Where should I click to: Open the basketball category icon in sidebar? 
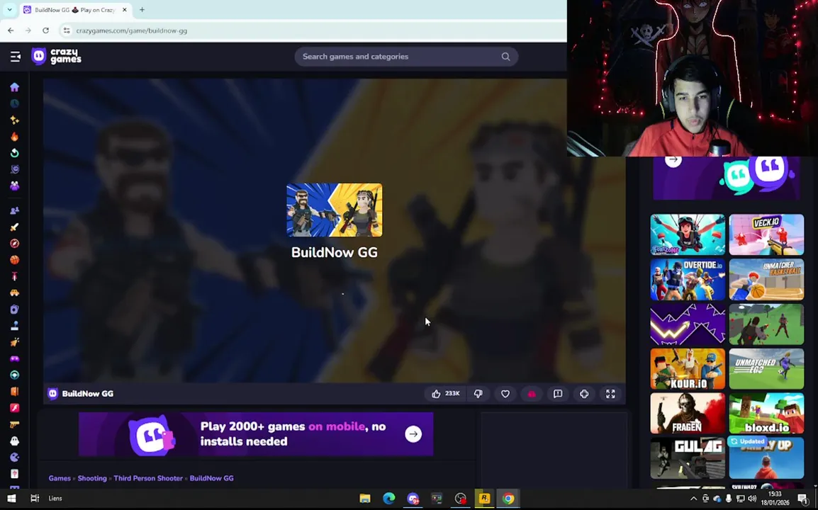(x=15, y=260)
